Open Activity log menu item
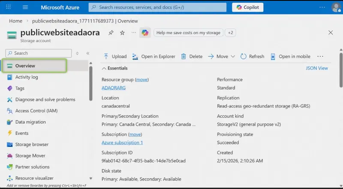Image resolution: width=343 pixels, height=189 pixels. click(x=27, y=77)
